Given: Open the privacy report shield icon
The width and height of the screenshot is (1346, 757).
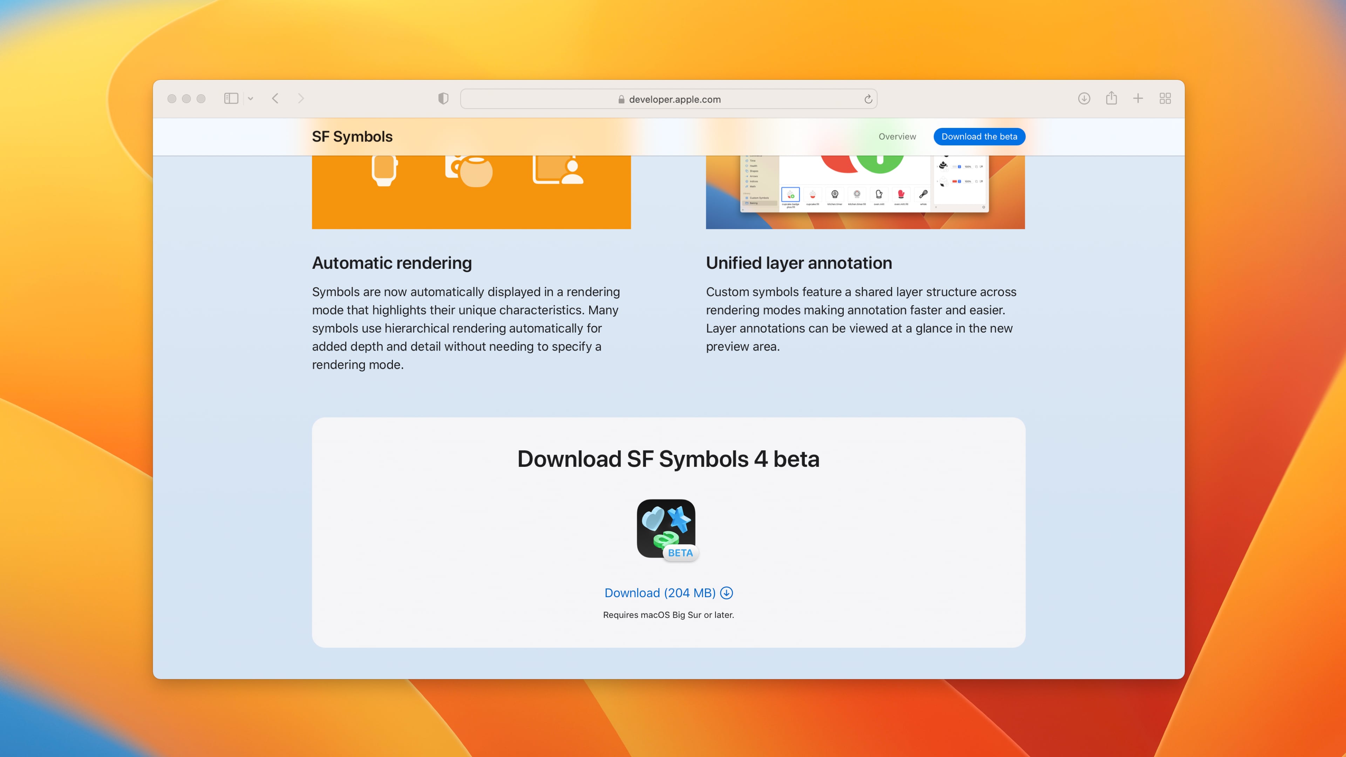Looking at the screenshot, I should 443,98.
